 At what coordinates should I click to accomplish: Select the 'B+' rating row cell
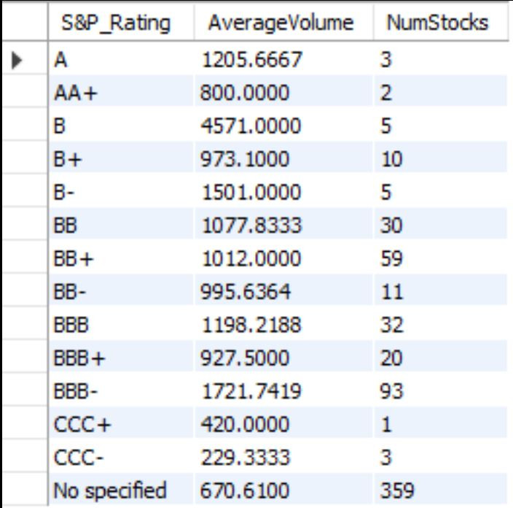[121, 158]
